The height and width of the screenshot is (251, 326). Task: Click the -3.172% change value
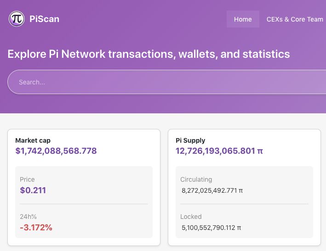click(x=36, y=227)
